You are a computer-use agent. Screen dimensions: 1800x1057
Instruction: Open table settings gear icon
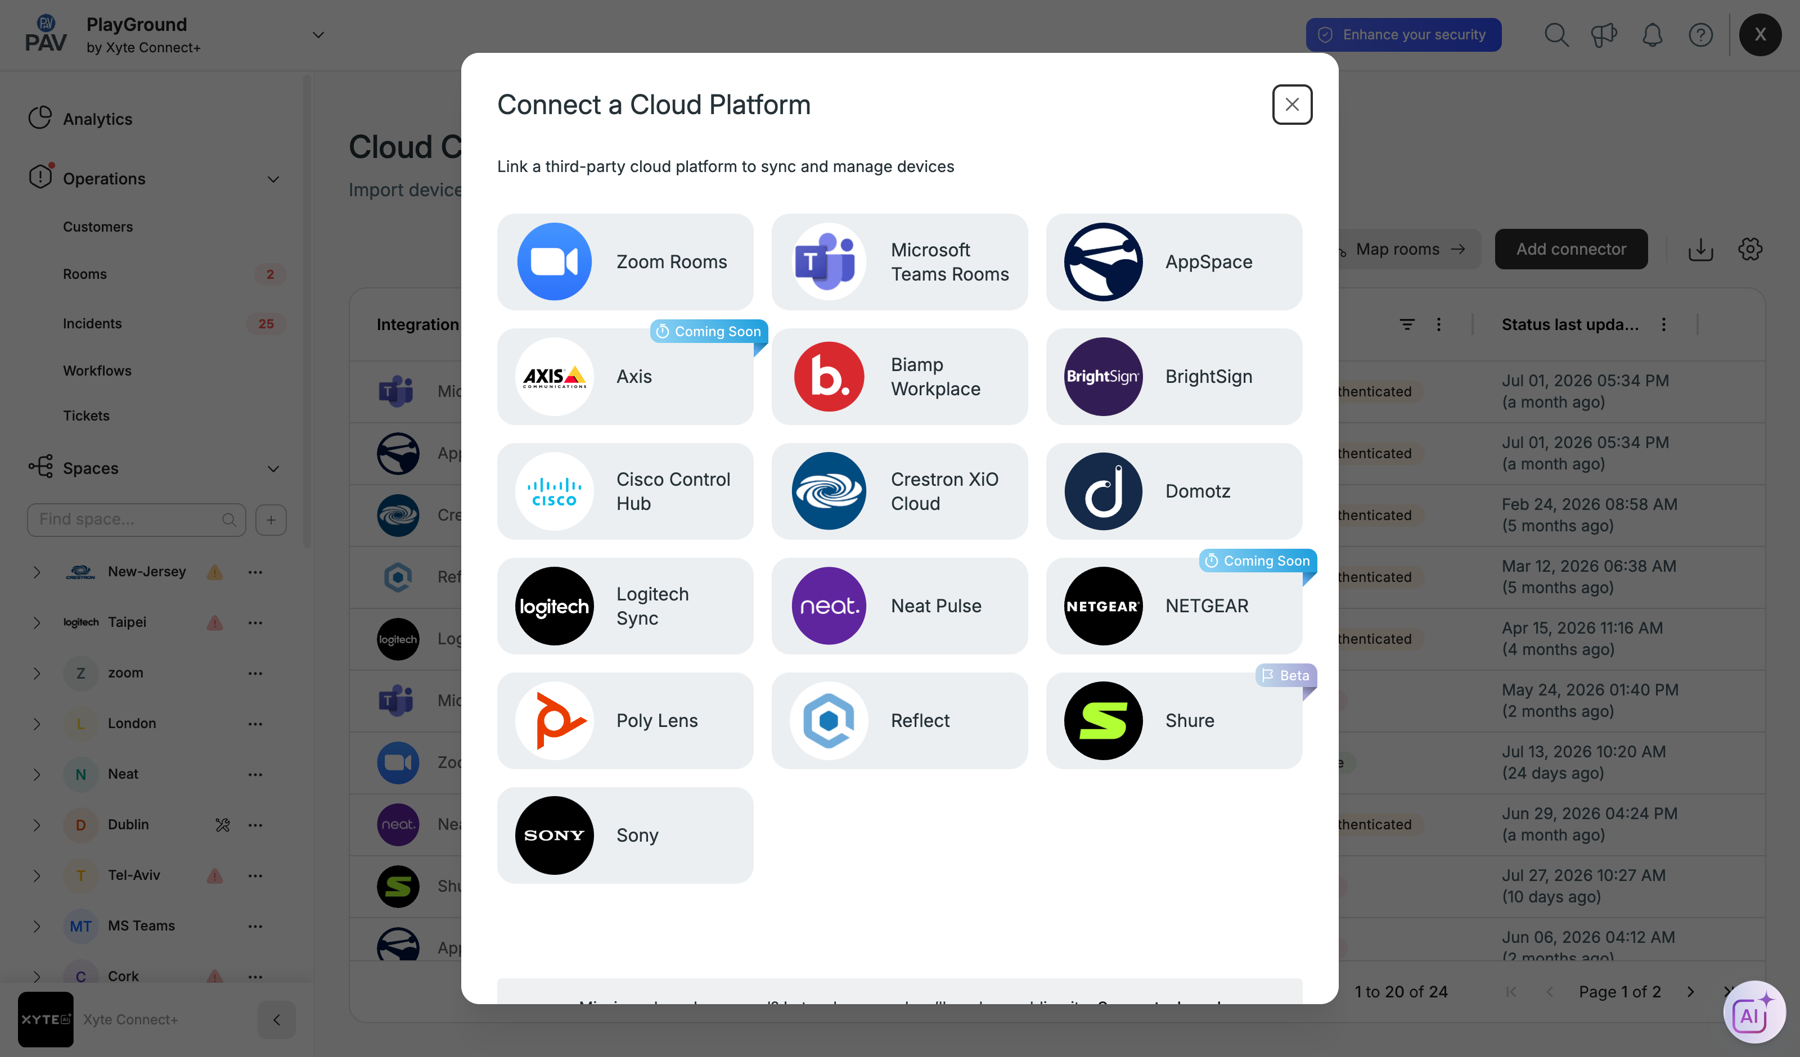click(x=1749, y=249)
